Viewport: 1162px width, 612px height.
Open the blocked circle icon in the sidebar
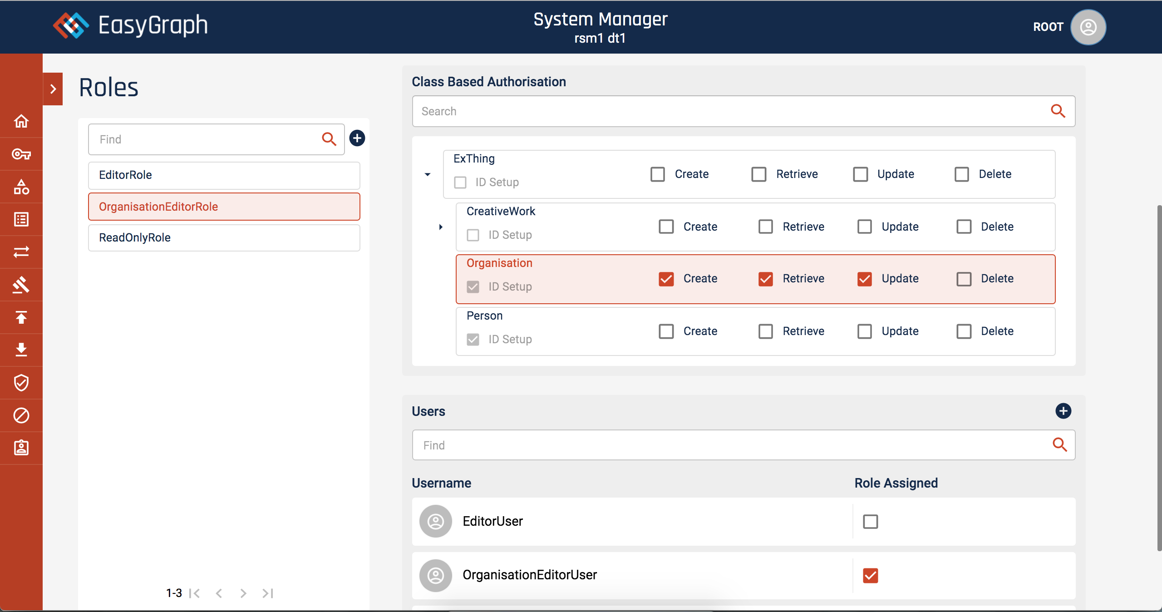pyautogui.click(x=21, y=415)
